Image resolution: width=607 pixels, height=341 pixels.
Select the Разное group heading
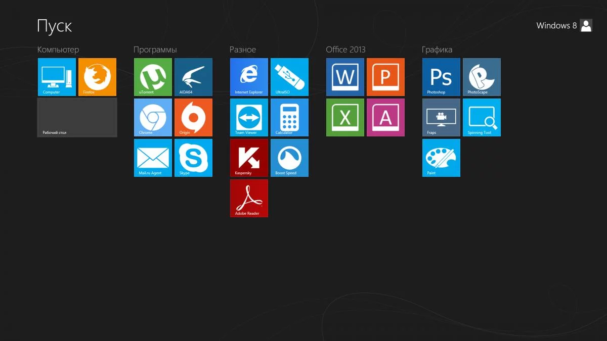coord(243,50)
